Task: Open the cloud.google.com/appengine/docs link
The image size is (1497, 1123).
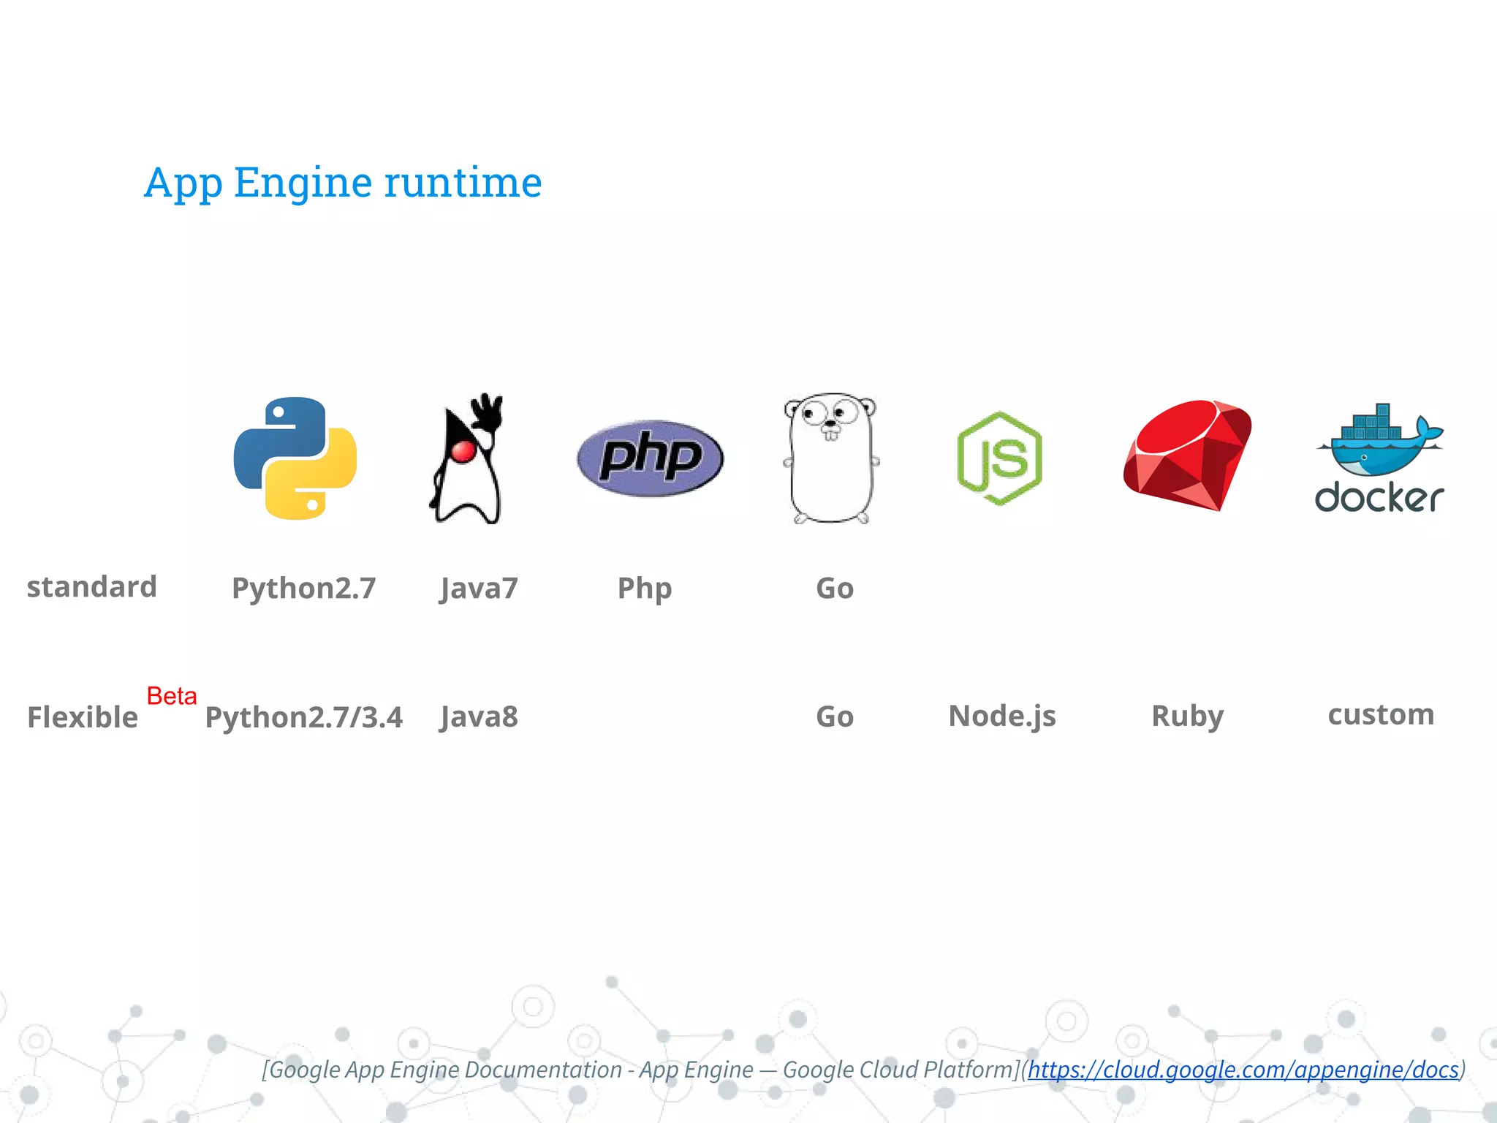Action: tap(1243, 1070)
